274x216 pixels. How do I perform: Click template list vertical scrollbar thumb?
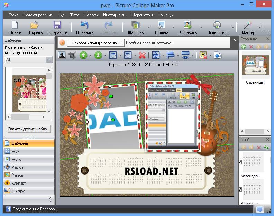pyautogui.click(x=49, y=76)
